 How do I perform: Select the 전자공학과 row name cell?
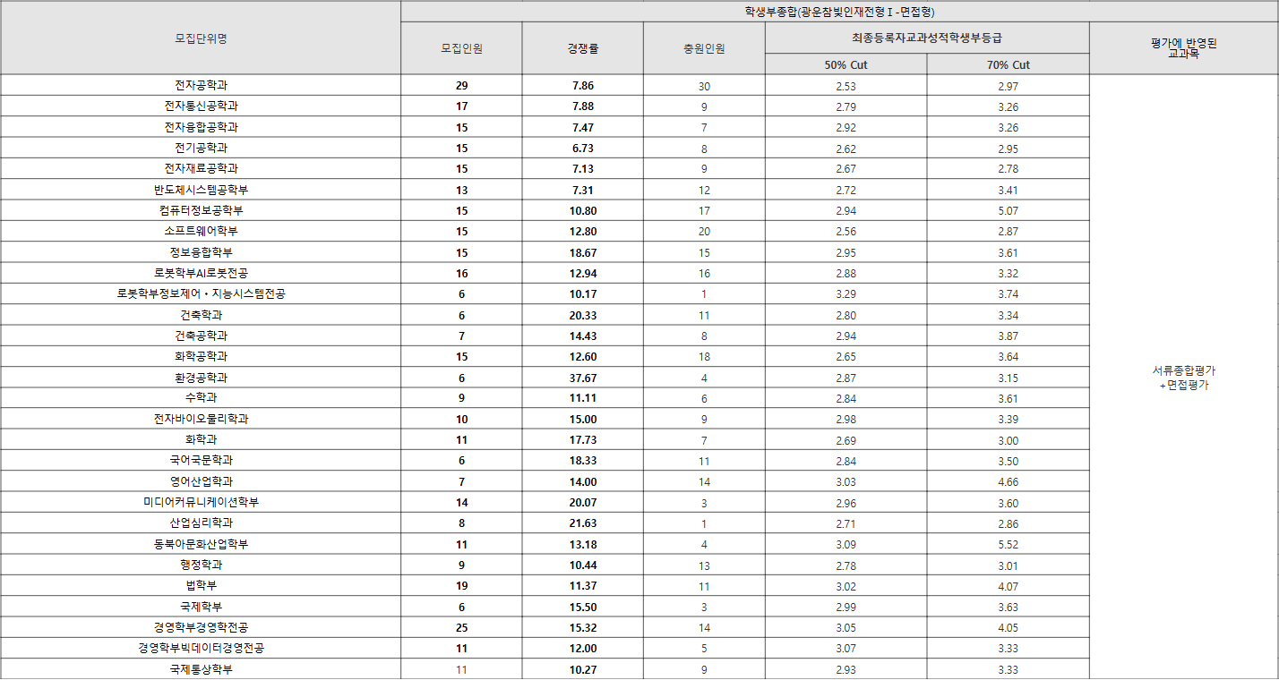[201, 86]
